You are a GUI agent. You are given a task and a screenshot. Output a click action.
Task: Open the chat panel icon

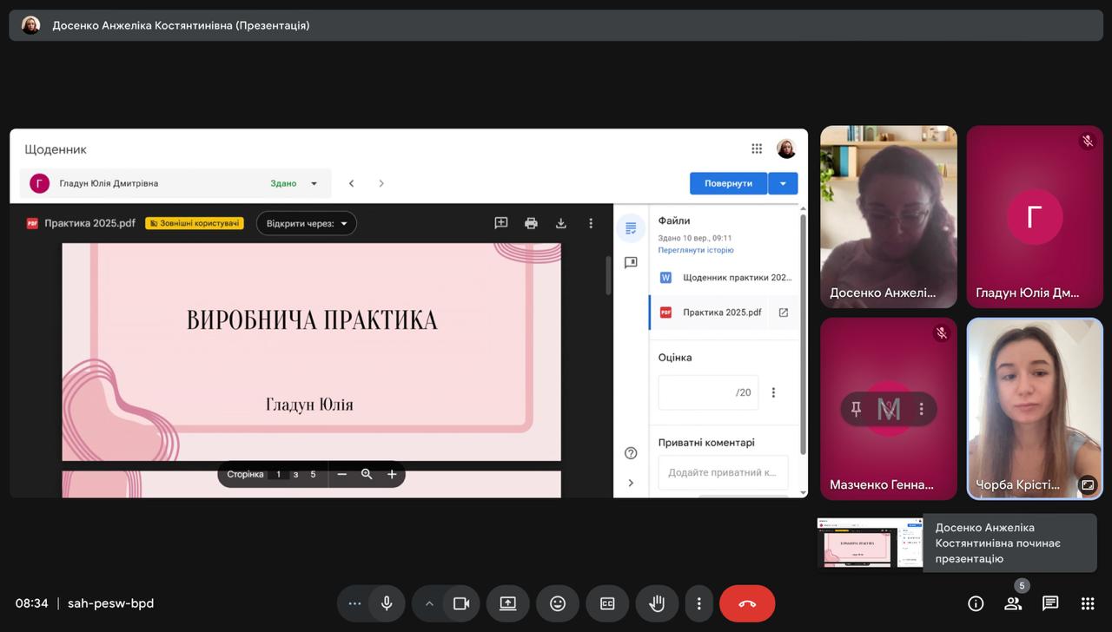point(1049,603)
